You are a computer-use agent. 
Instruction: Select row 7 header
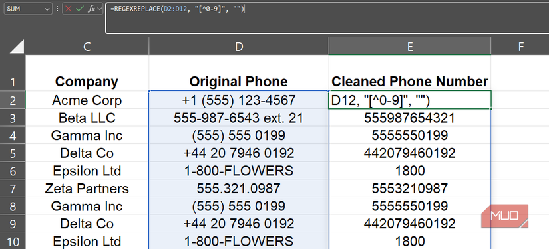13,188
